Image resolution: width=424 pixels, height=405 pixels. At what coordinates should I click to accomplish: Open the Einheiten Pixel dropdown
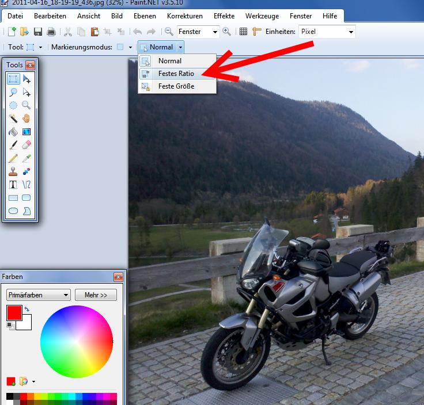[x=327, y=32]
